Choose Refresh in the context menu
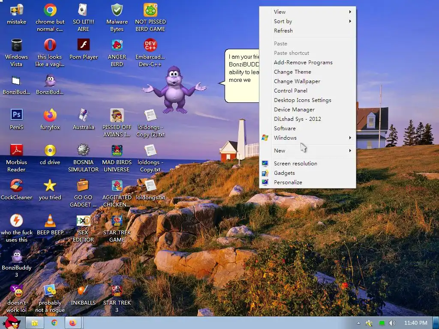 pos(308,31)
